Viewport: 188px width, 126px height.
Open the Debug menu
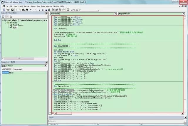(33, 6)
